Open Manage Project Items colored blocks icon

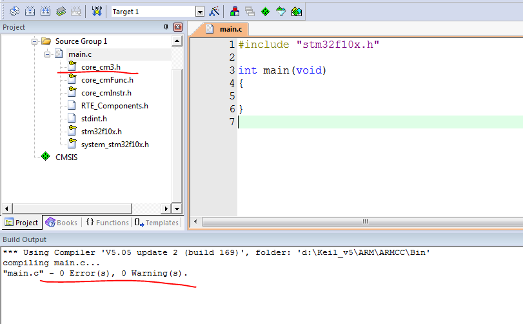click(x=235, y=11)
